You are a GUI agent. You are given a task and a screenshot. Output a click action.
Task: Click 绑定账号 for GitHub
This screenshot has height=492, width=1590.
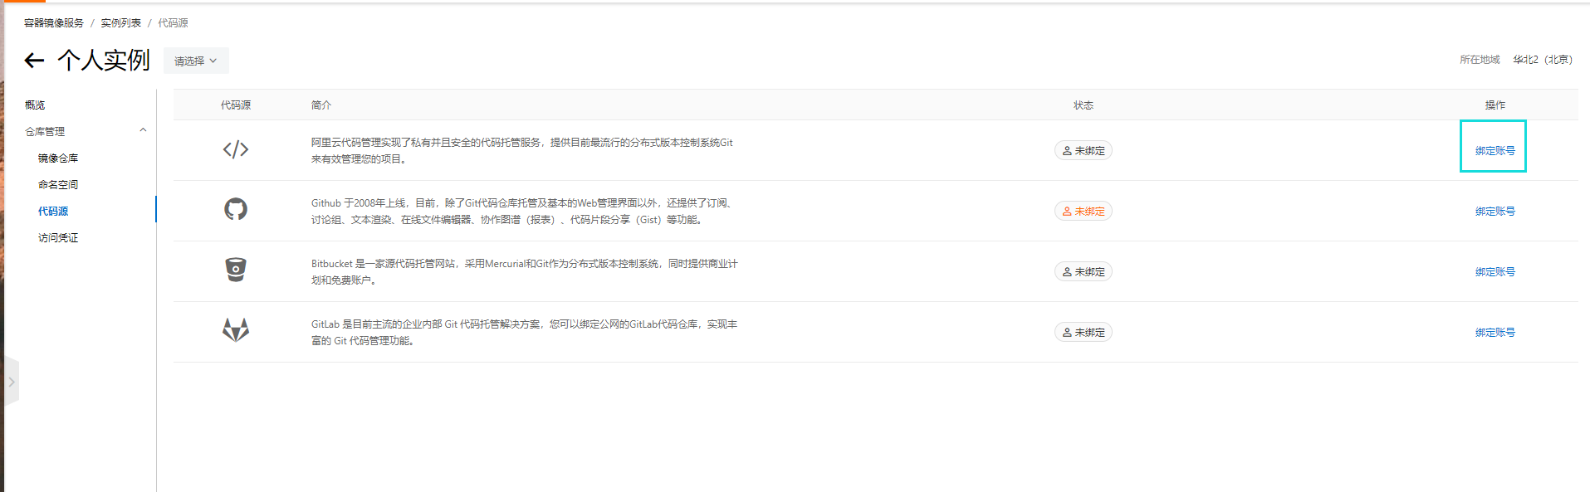1495,212
